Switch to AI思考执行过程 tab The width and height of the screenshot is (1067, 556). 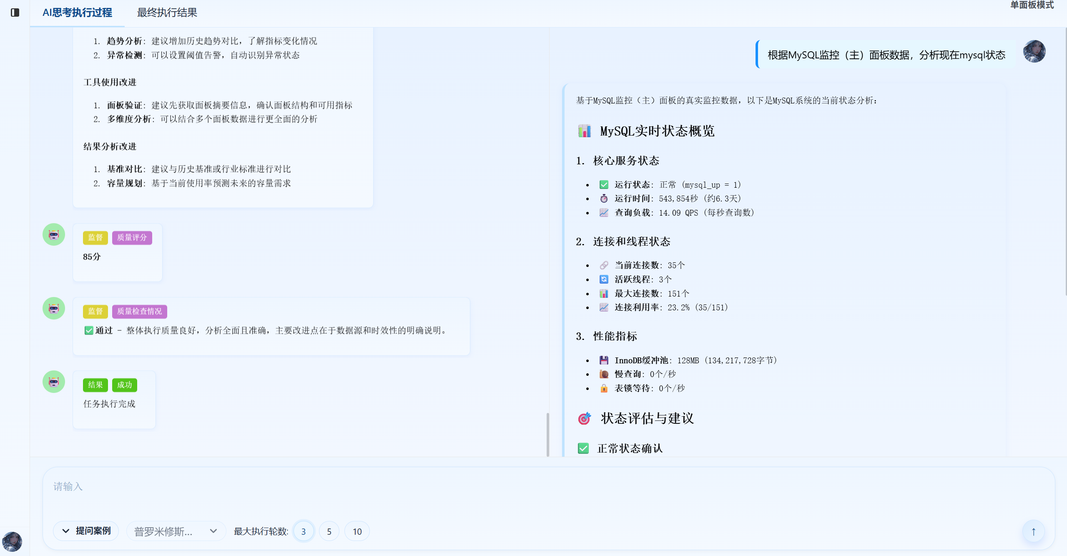tap(77, 13)
